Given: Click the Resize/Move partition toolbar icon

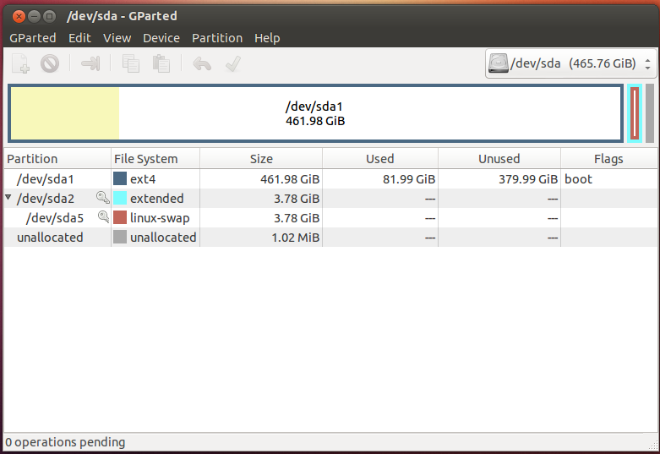Looking at the screenshot, I should tap(90, 63).
